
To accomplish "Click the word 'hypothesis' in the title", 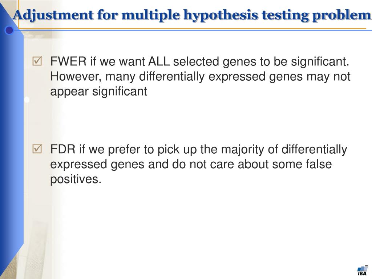I will coord(221,16).
